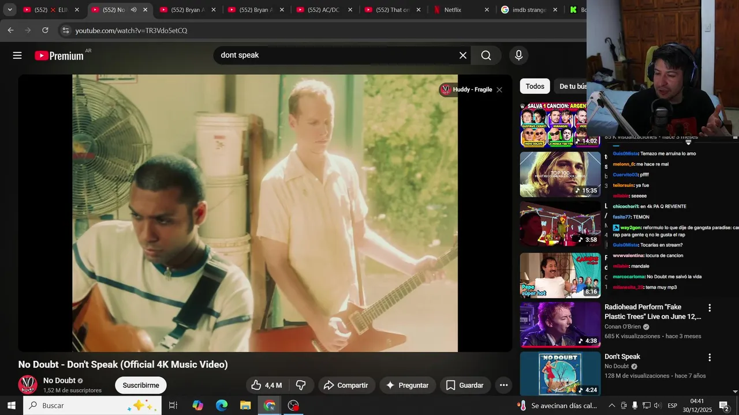Click the Suscribirme button
Viewport: 739px width, 415px height.
point(141,385)
